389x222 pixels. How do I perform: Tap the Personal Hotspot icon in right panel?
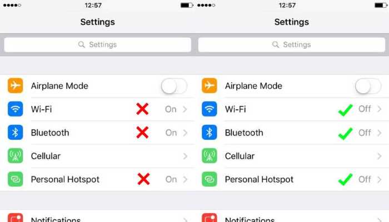tap(210, 179)
